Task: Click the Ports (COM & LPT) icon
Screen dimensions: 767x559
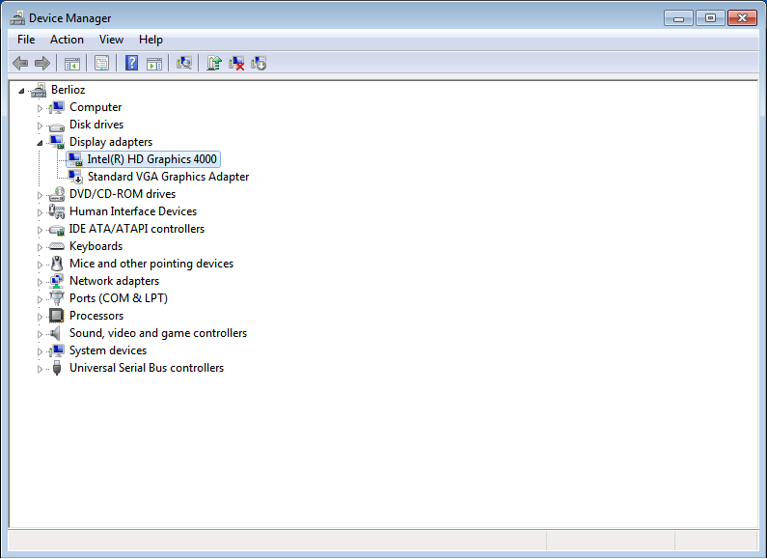Action: click(57, 298)
